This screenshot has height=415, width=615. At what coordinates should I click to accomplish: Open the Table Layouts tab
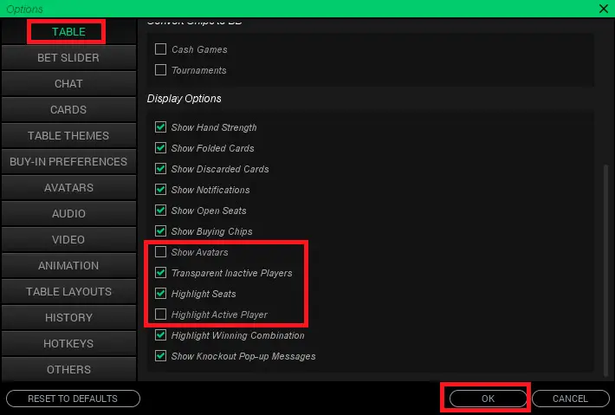click(x=68, y=292)
